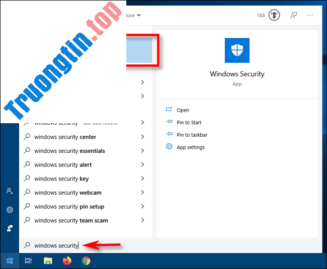327x269 pixels.
Task: Click the Windows Start button
Action: 10,261
